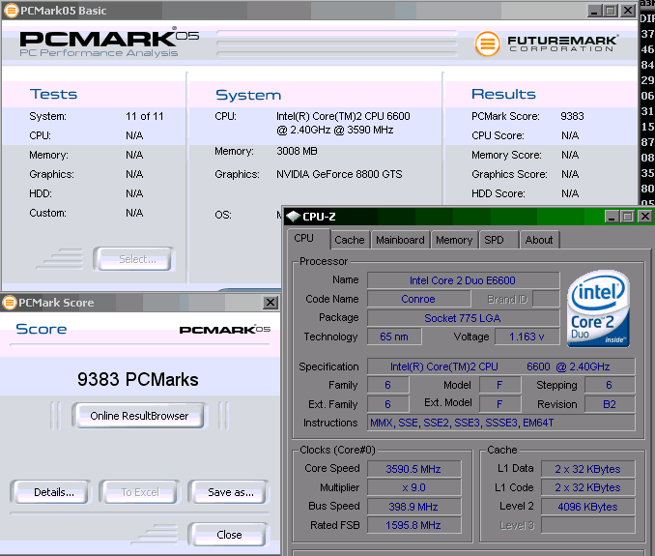Screen dimensions: 655x556
Task: Click the Technology value 65 nm
Action: pos(394,337)
